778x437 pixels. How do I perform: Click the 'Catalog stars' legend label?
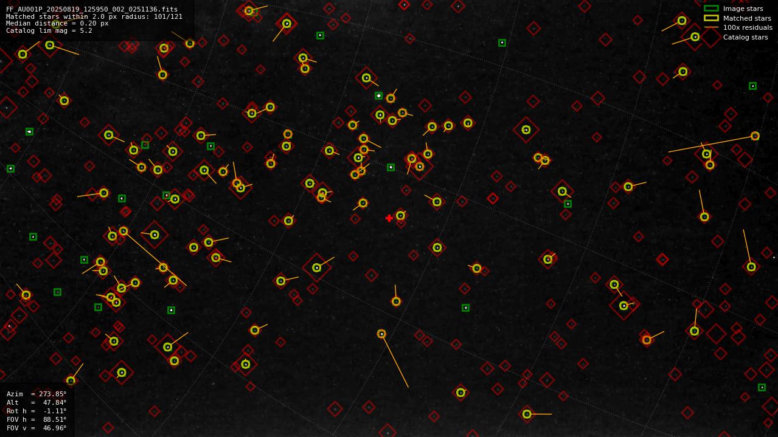[745, 37]
